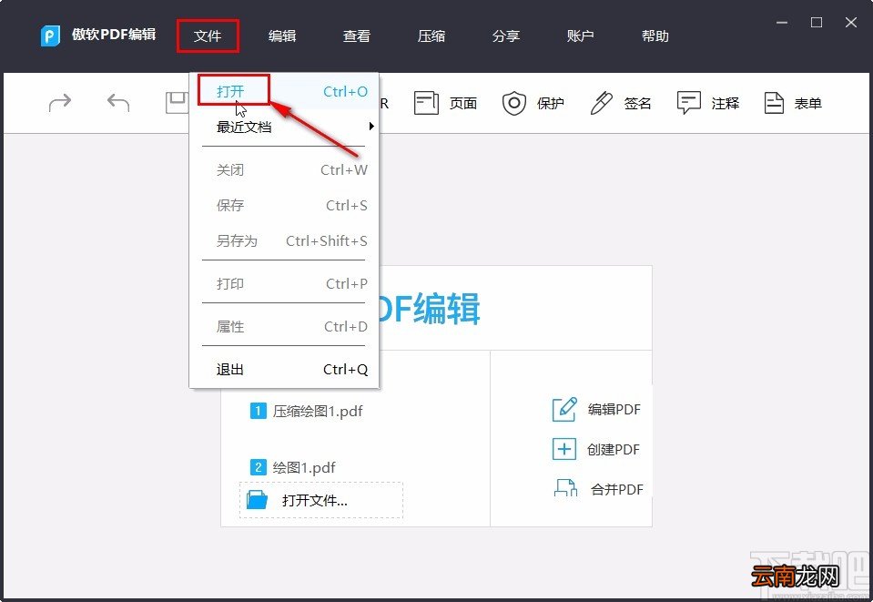
Task: Open the 帮助 menu
Action: [x=655, y=36]
